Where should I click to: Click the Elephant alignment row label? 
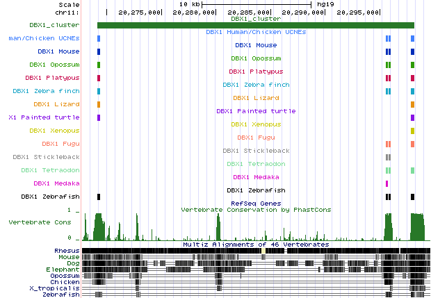point(64,269)
